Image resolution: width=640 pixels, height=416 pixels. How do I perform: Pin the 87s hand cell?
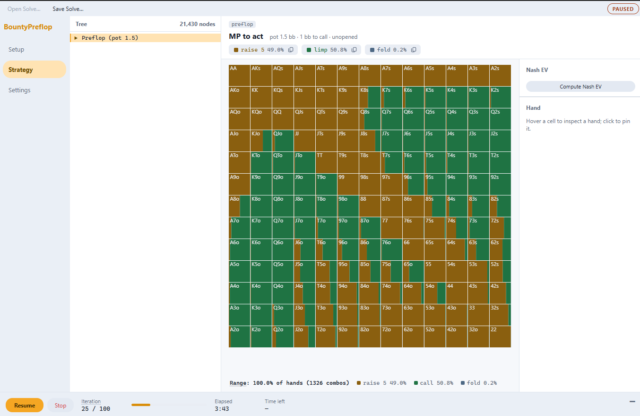point(392,206)
